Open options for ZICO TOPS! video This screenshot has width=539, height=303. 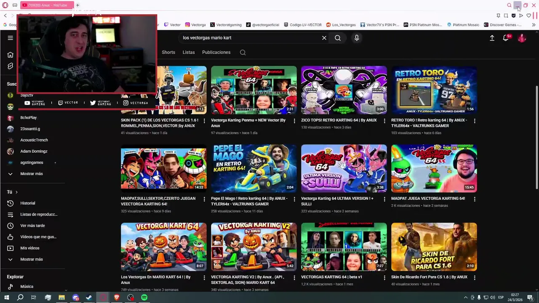click(384, 121)
